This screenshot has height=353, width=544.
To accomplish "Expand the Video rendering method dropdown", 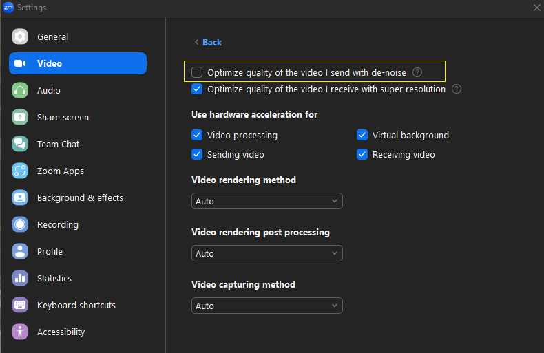I will 266,202.
